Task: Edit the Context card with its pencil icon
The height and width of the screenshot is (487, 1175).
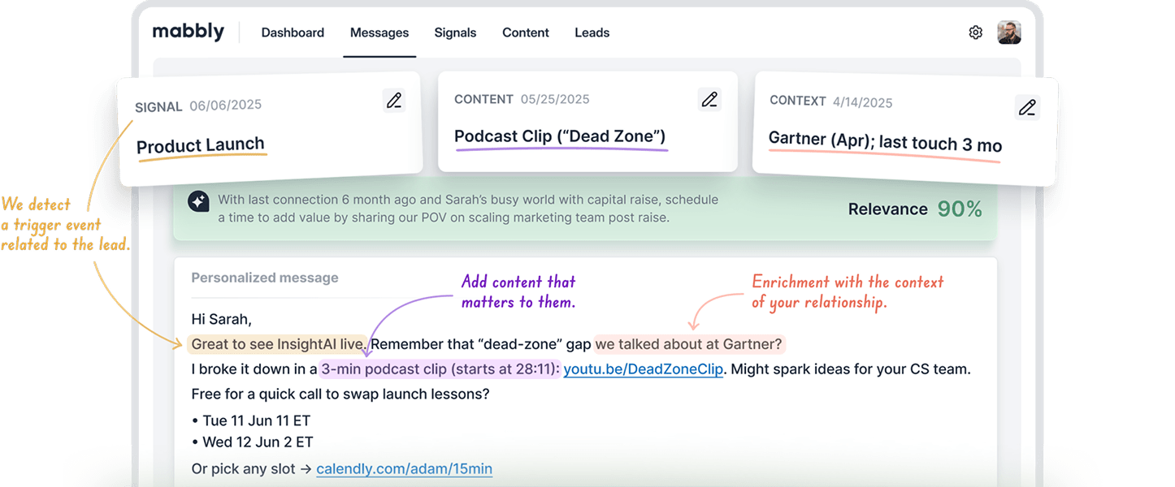Action: 1027,107
